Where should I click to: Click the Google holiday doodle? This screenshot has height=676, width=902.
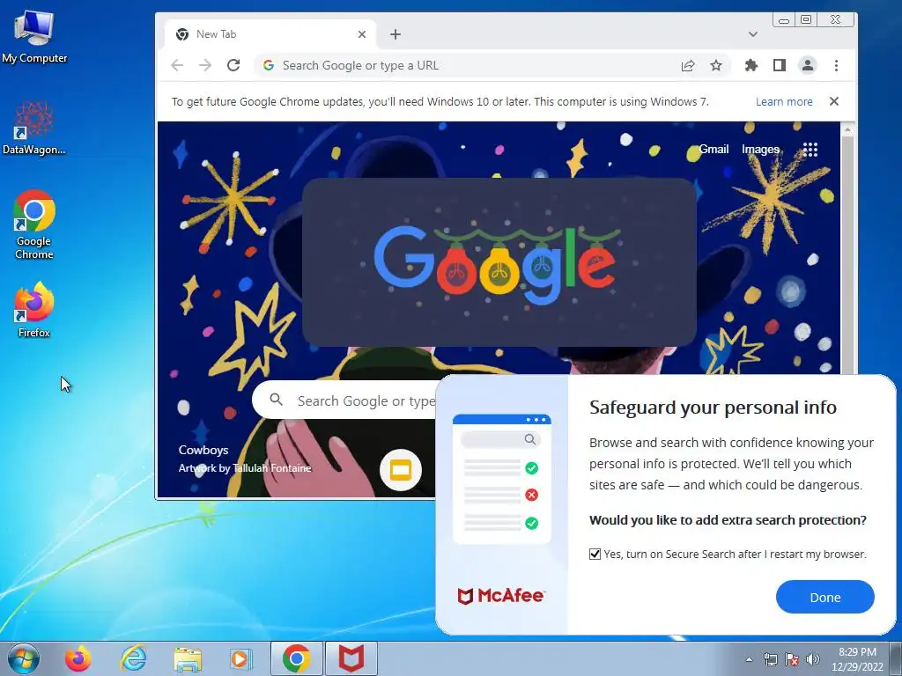pos(499,262)
